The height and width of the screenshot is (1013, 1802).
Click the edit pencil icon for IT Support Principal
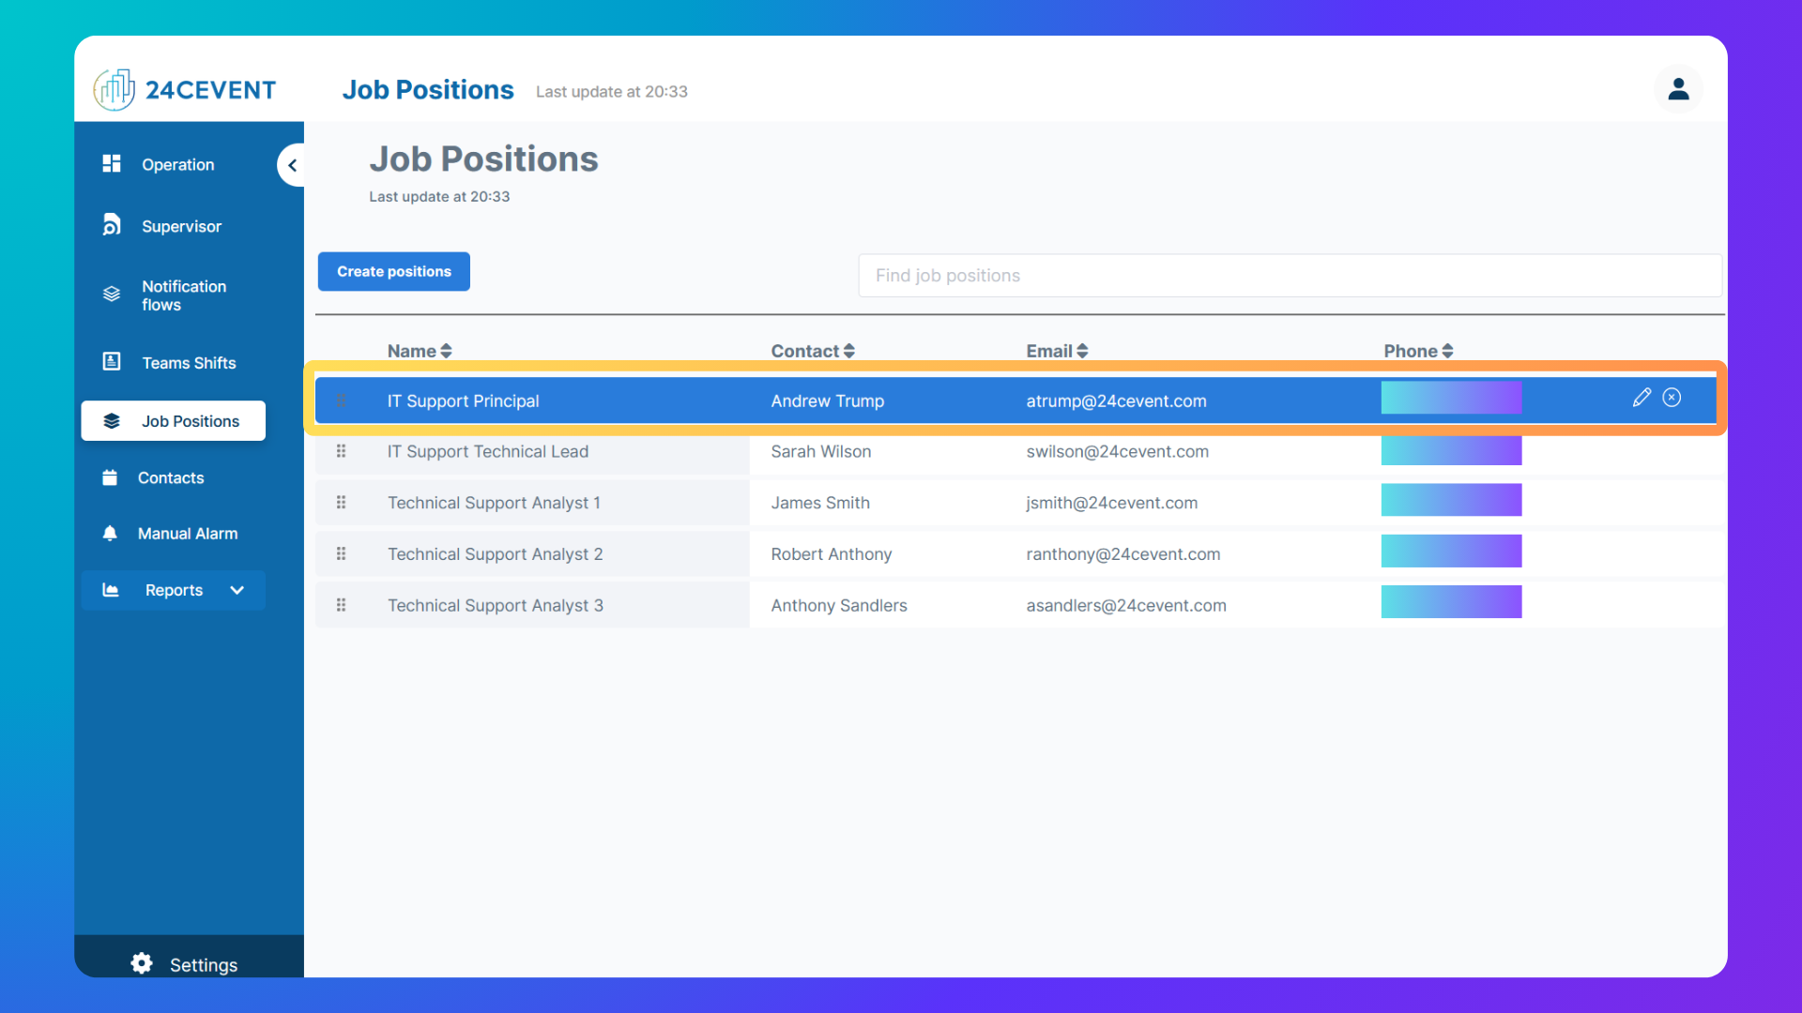[x=1642, y=398]
